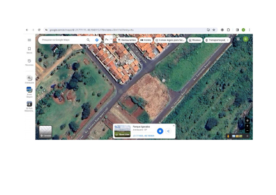Zoom out with the minus button

(x=247, y=130)
